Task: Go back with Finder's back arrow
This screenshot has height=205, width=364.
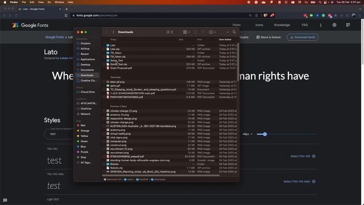Action: coord(106,32)
